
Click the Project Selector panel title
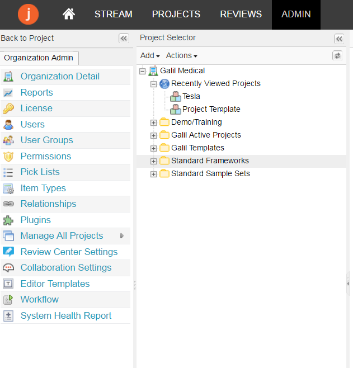point(168,37)
